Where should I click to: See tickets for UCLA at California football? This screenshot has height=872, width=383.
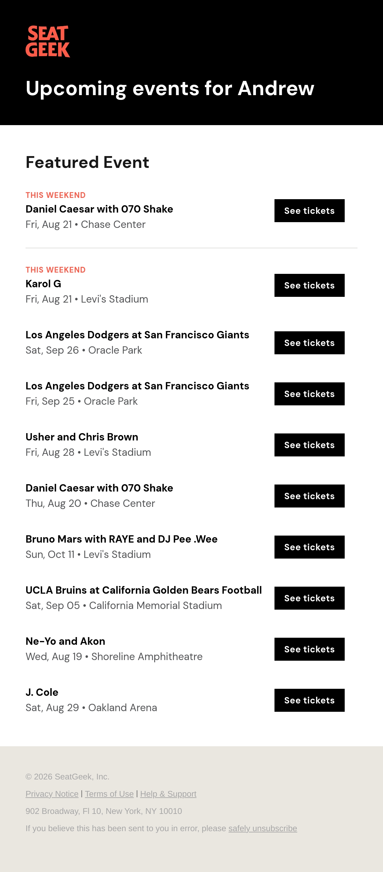coord(309,598)
